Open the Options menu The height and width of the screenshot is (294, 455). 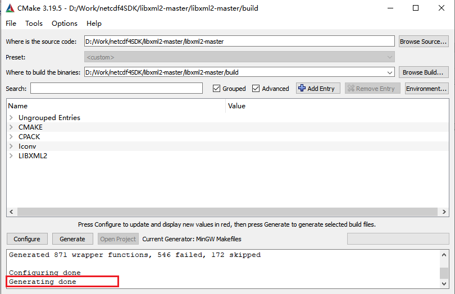coord(65,24)
